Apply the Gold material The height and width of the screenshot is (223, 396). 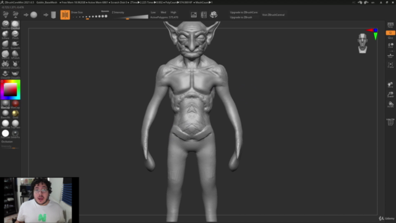[15, 114]
